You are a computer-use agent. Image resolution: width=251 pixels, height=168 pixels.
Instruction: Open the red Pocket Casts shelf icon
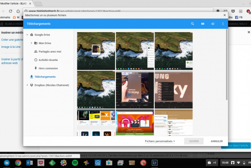click(x=143, y=163)
